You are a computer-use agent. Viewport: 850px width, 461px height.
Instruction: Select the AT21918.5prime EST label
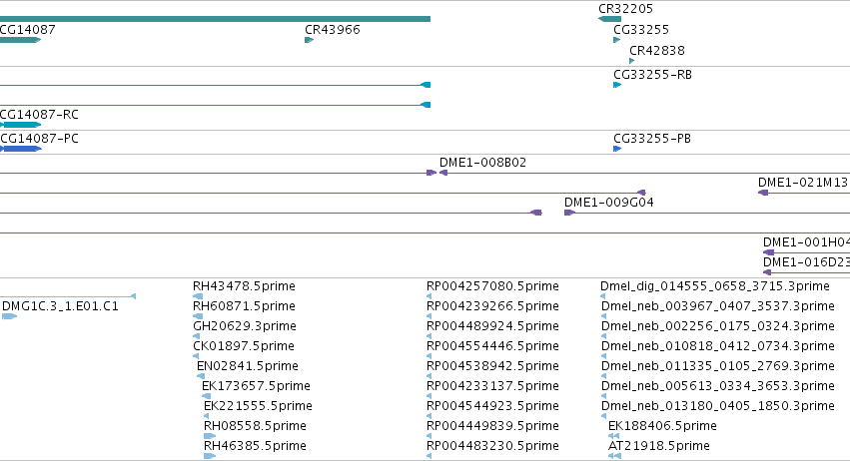pos(658,446)
